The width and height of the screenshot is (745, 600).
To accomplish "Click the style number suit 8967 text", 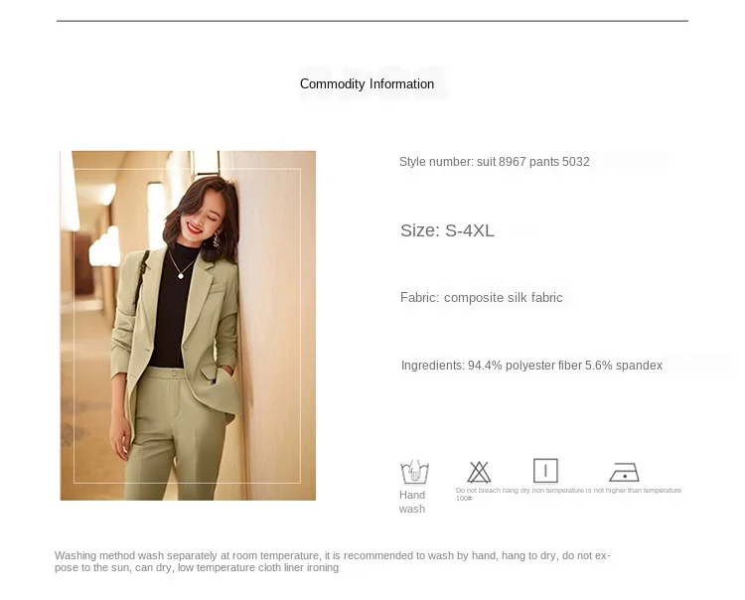I will click(494, 162).
